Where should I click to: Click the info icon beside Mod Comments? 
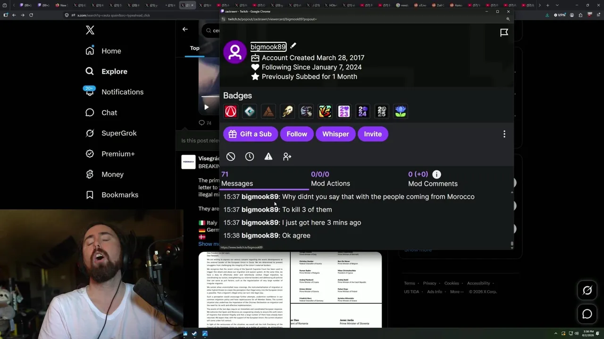pos(436,174)
